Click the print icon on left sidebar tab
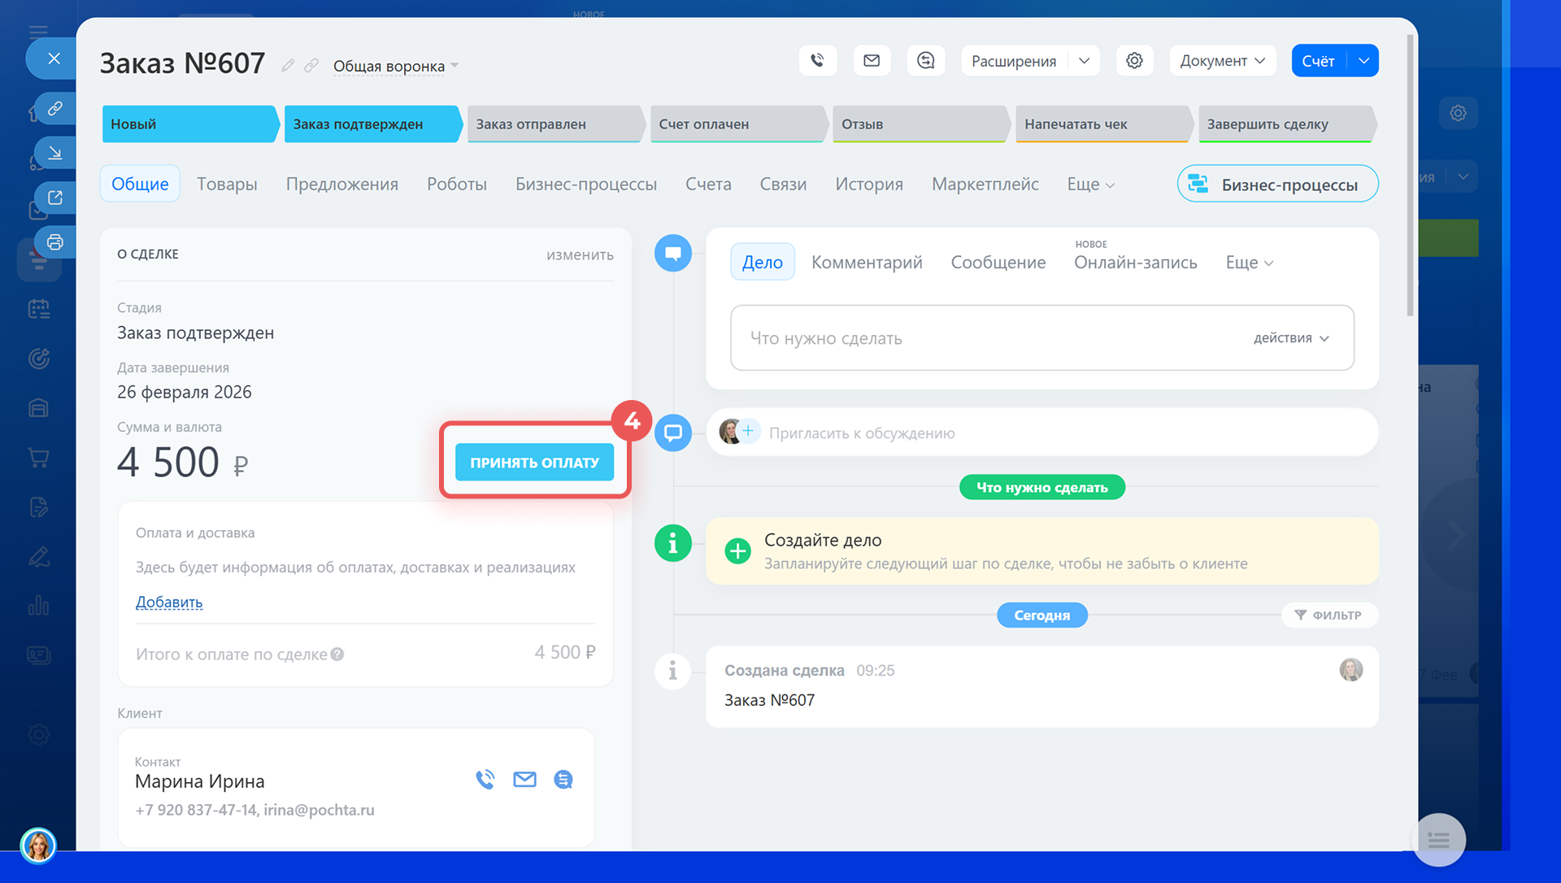Viewport: 1561px width, 883px height. (54, 241)
